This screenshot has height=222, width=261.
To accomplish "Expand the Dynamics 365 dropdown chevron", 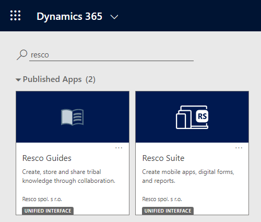I will pyautogui.click(x=114, y=17).
